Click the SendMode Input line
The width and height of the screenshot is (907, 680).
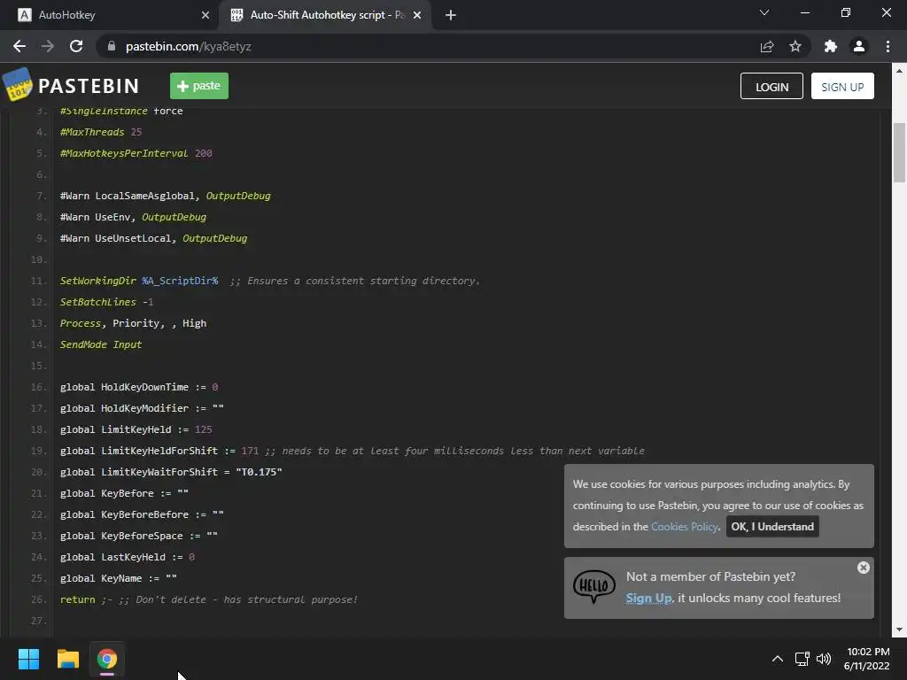click(101, 344)
